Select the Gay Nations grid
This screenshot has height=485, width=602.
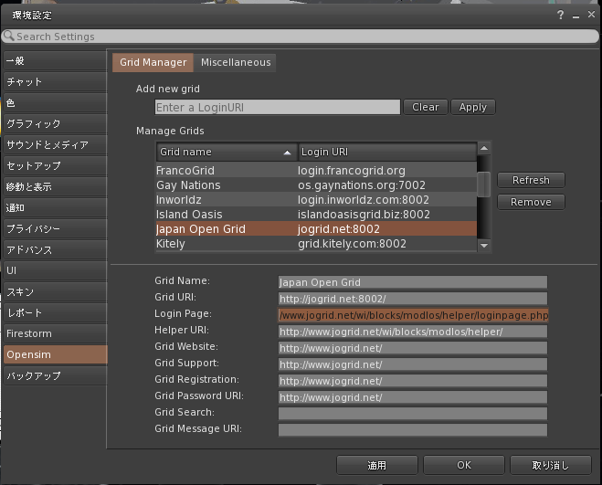coord(316,185)
